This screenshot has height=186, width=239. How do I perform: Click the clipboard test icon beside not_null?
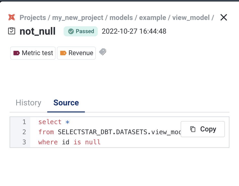tap(12, 31)
